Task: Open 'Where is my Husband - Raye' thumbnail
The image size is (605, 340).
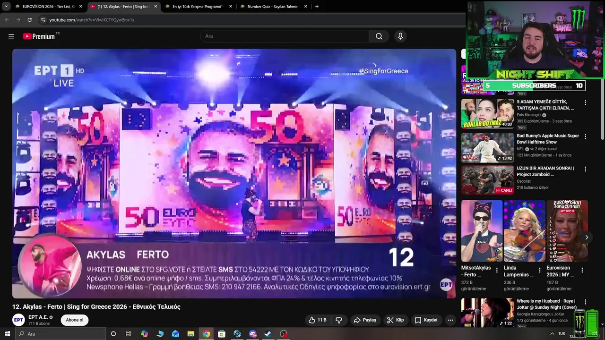Action: [487, 313]
